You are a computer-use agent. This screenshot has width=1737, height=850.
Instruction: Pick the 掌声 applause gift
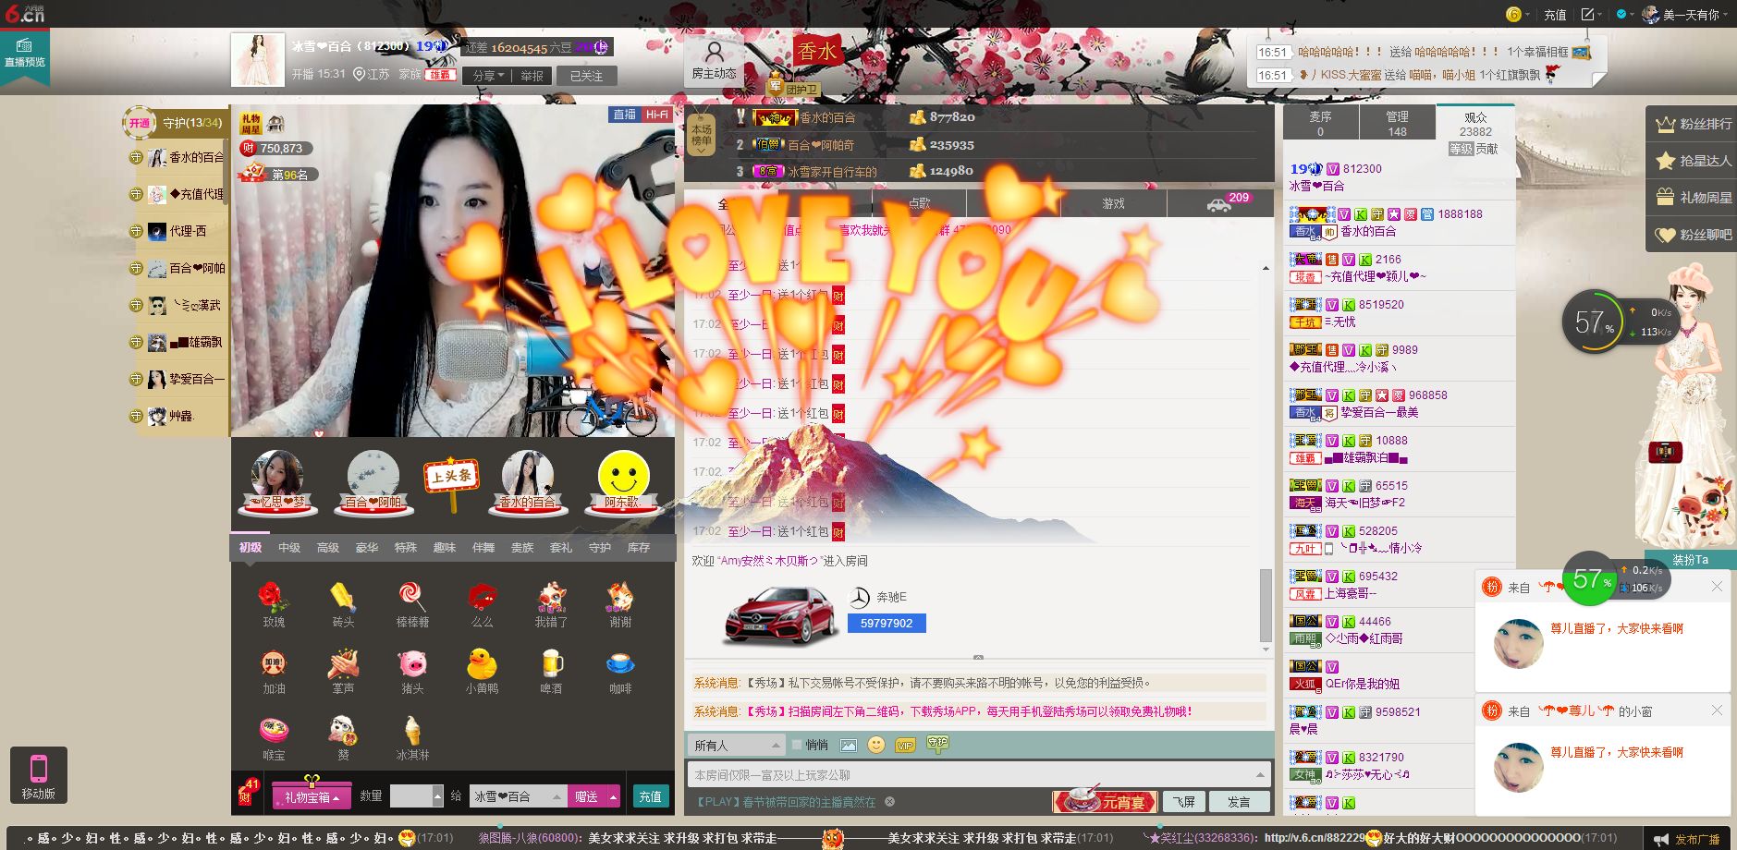click(x=343, y=664)
